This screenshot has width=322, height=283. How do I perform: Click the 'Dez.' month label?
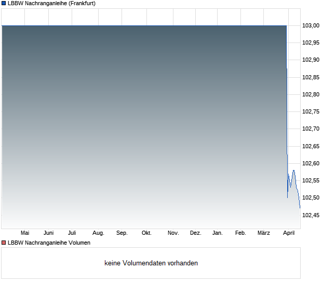(195, 233)
